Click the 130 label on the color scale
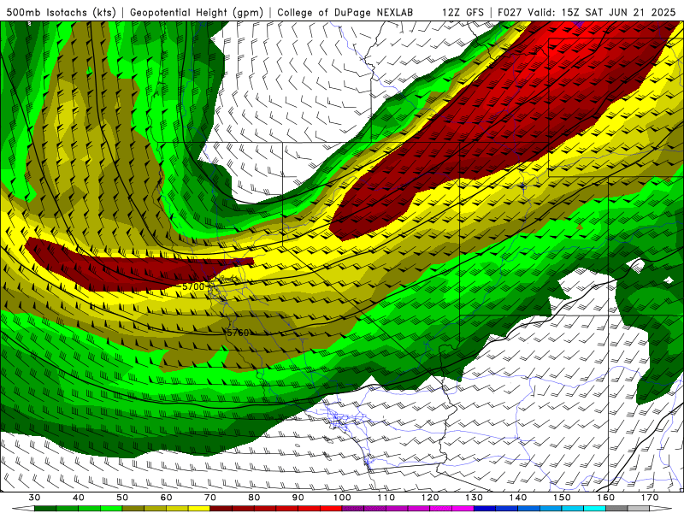 [x=475, y=498]
